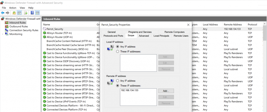Switch to the Advanced tab

(x=144, y=36)
